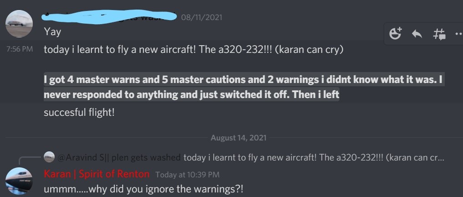Image resolution: width=463 pixels, height=197 pixels.
Task: Create a thread with the hashtag icon
Action: (439, 34)
